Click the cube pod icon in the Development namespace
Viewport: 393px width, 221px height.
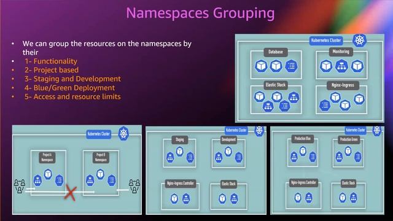(x=228, y=152)
